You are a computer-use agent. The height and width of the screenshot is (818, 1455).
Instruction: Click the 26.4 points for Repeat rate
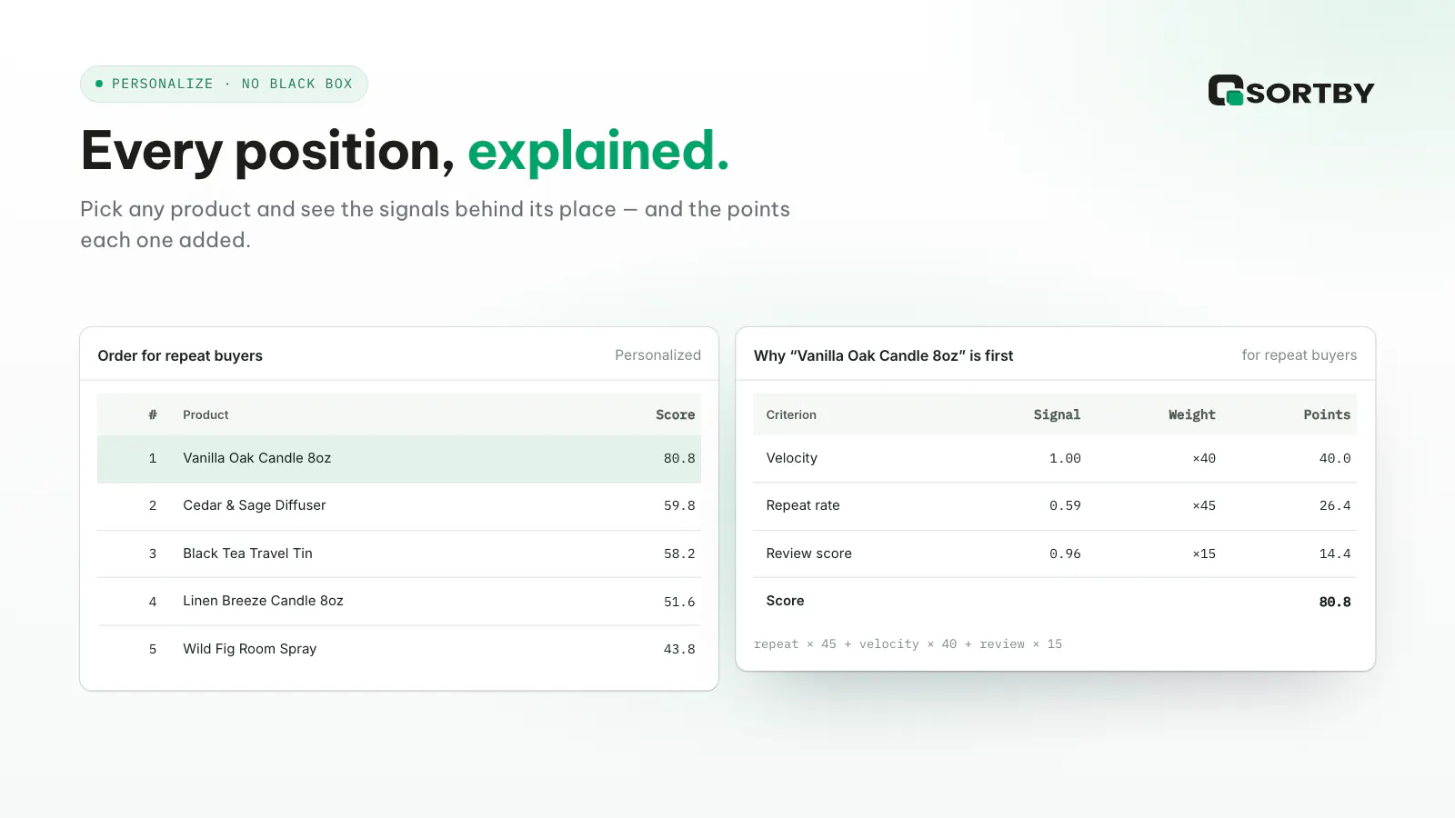pos(1335,506)
